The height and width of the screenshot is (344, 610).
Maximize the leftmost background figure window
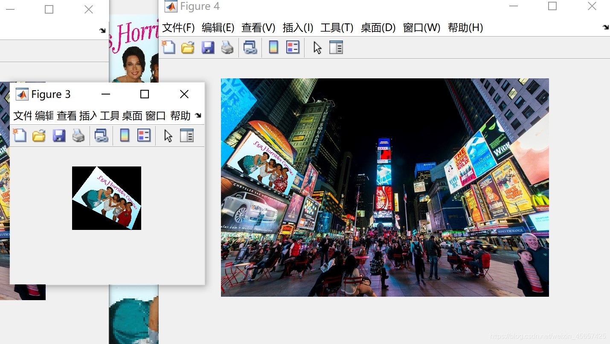(x=49, y=9)
